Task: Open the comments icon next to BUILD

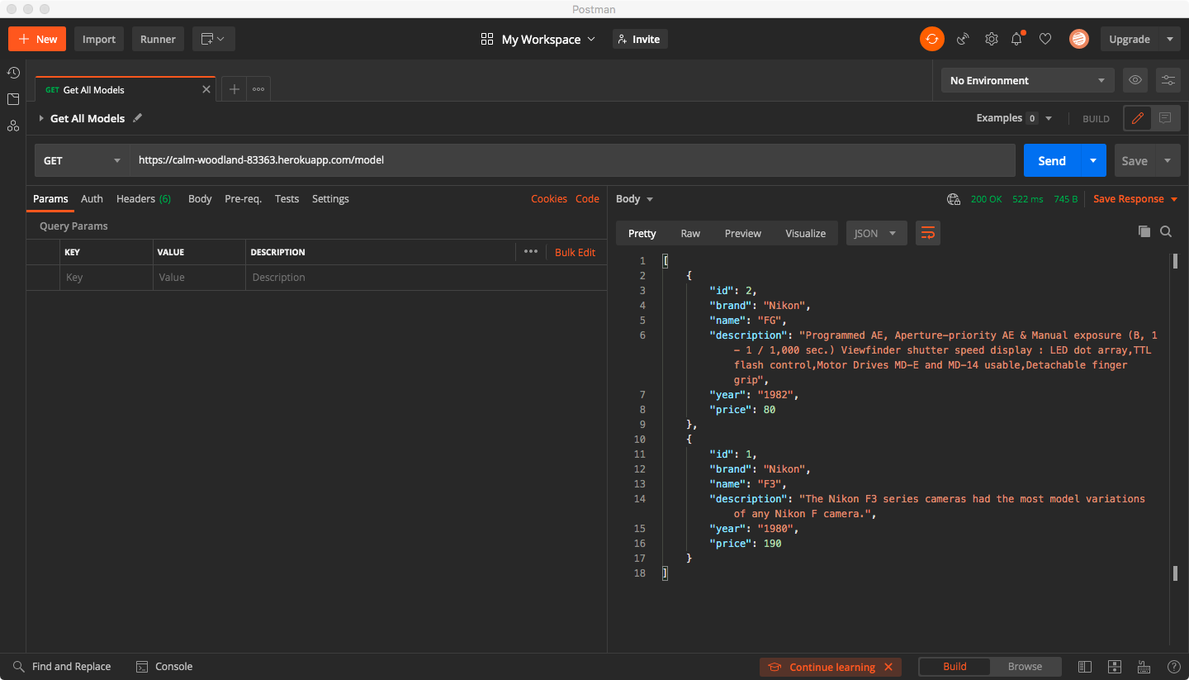Action: [1165, 118]
